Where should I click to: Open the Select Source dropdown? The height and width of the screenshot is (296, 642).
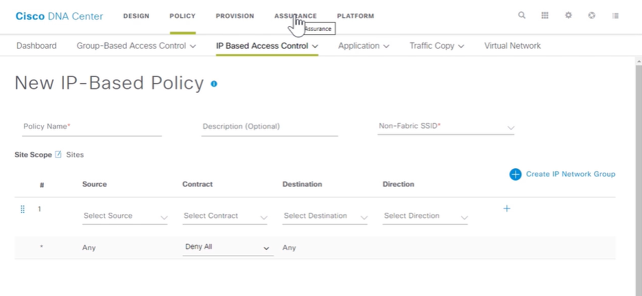125,216
